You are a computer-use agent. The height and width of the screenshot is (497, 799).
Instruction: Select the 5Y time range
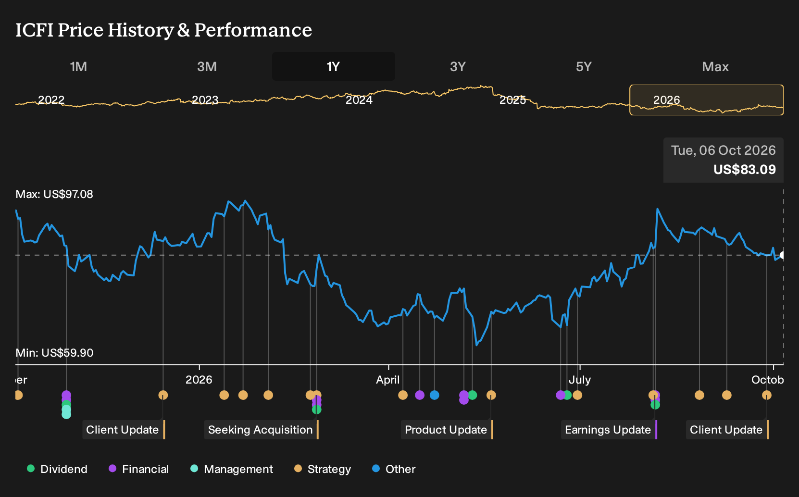click(x=584, y=66)
